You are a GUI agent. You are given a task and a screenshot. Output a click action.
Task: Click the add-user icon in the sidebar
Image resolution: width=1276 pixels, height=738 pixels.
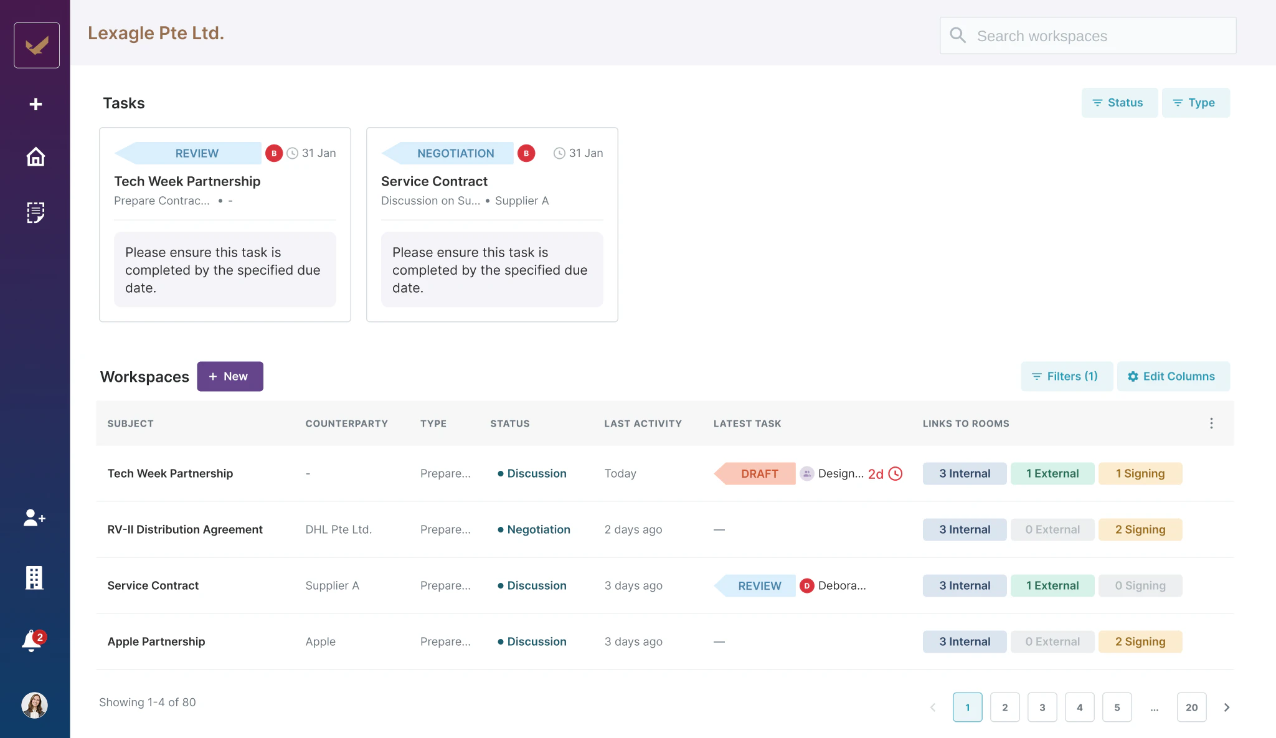(x=34, y=518)
